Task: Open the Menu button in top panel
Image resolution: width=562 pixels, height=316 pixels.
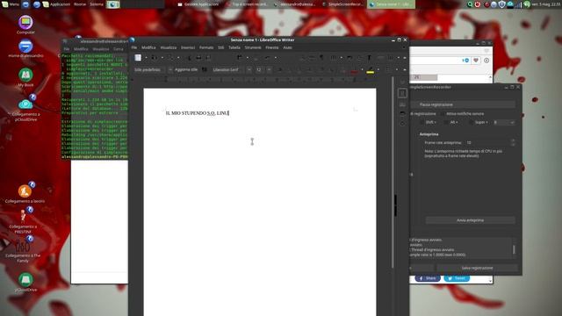Action: pos(11,4)
